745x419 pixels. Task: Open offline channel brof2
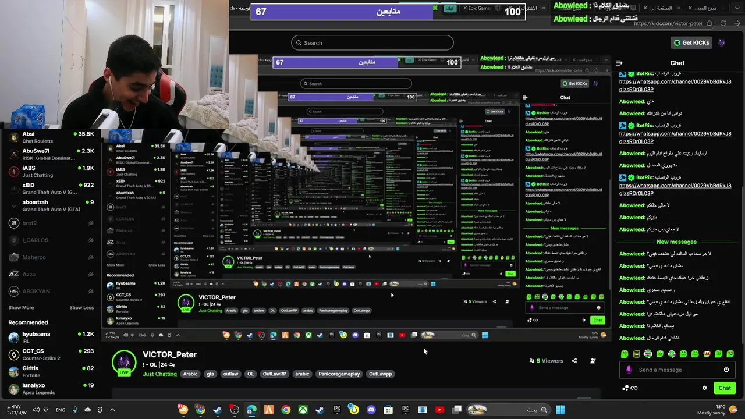pos(51,223)
